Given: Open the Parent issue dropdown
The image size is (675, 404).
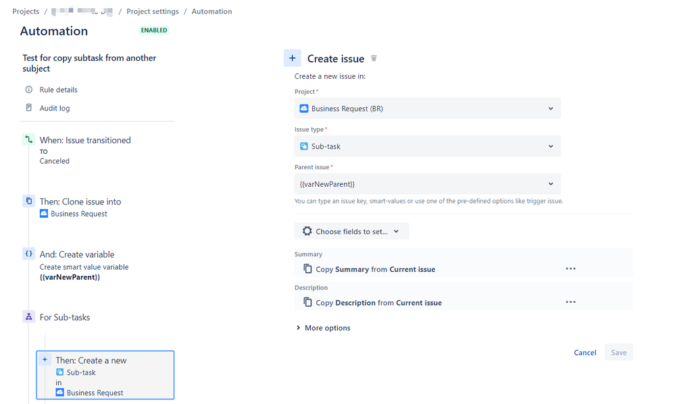Looking at the screenshot, I should pos(428,184).
